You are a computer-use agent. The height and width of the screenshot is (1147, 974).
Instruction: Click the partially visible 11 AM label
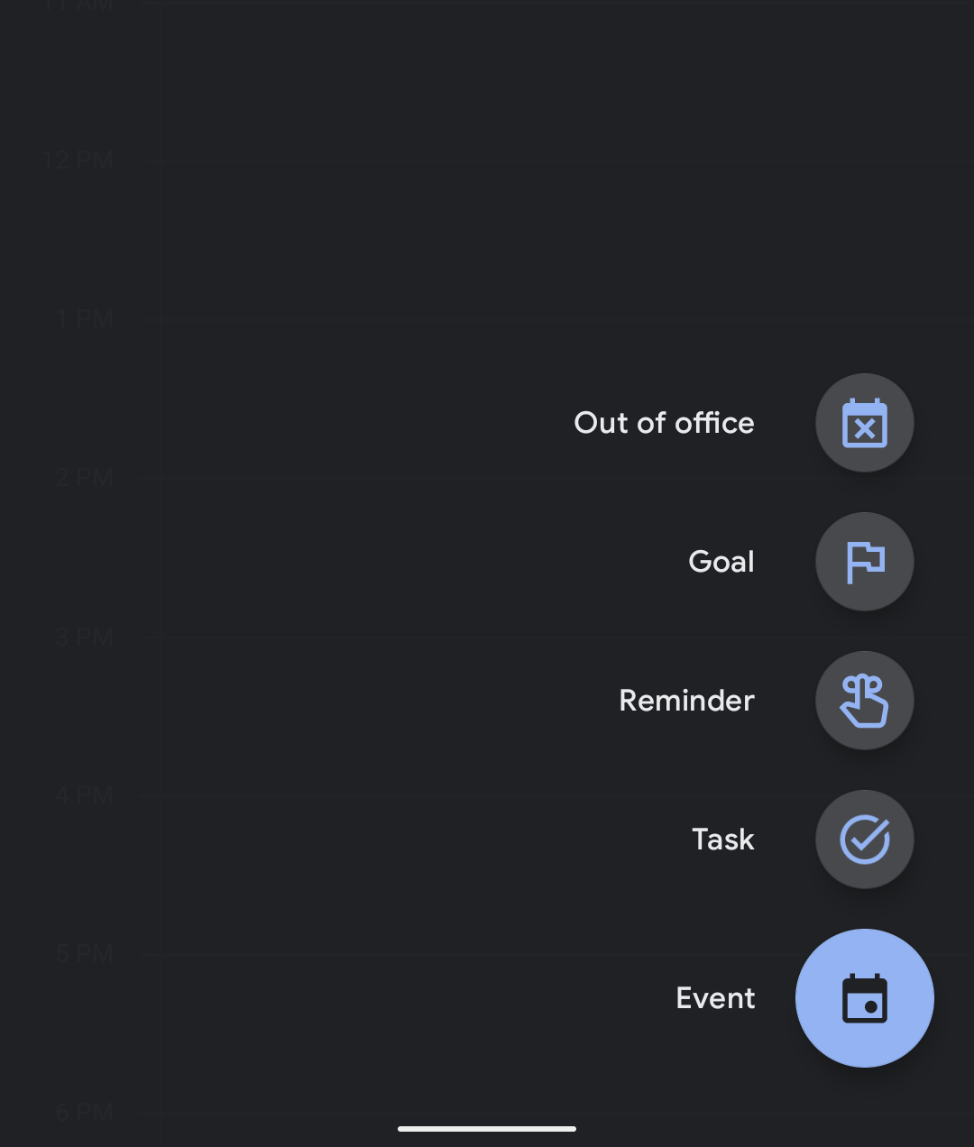coord(78,5)
